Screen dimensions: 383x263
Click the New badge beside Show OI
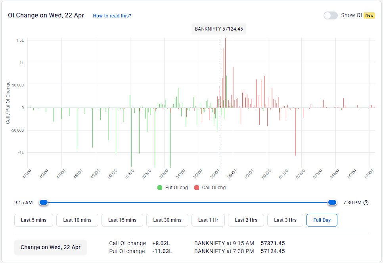pos(369,15)
